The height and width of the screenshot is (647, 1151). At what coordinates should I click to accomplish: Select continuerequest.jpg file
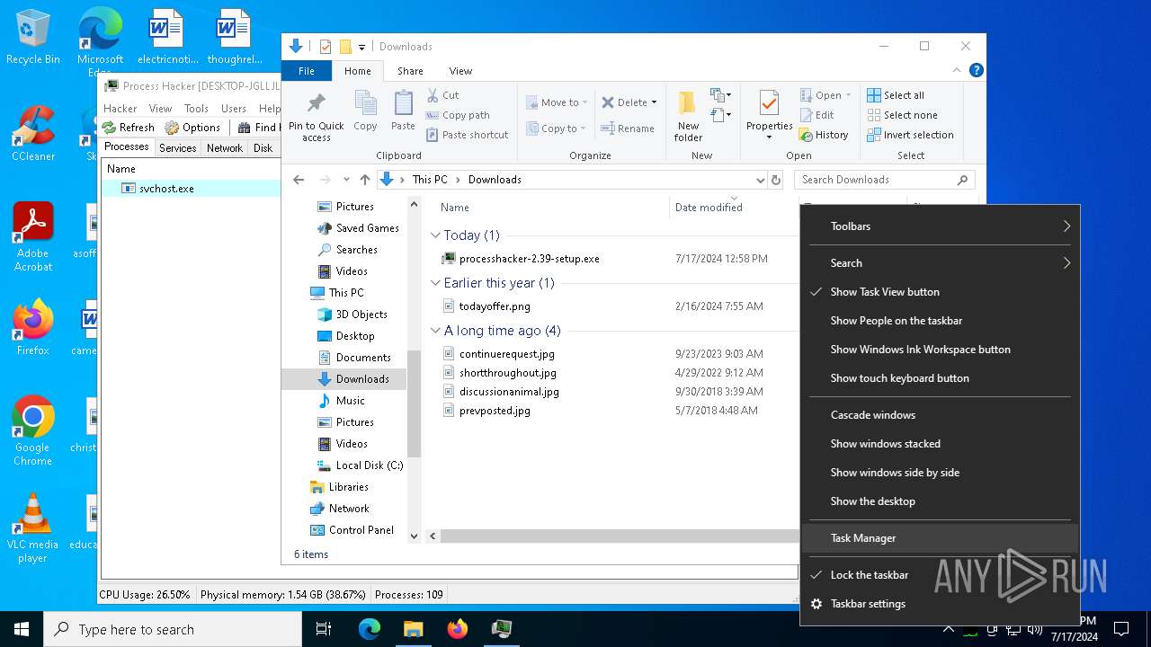point(506,354)
